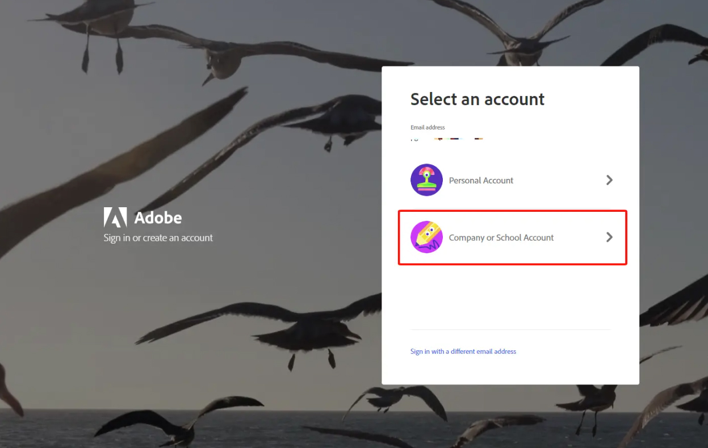Click the Email address label
The width and height of the screenshot is (708, 448).
428,127
